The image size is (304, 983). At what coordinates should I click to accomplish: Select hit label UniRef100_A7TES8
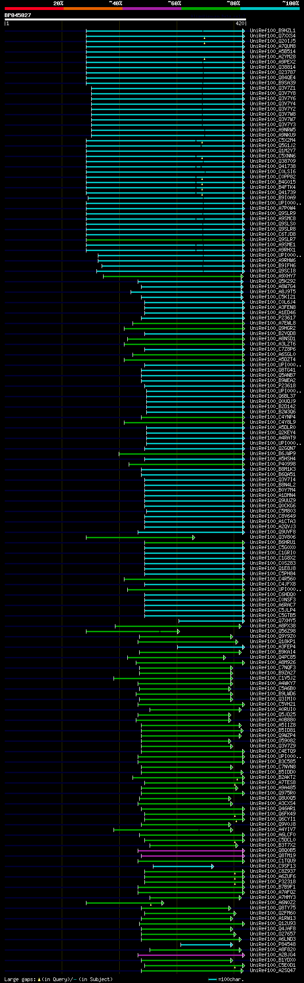[x=273, y=782]
